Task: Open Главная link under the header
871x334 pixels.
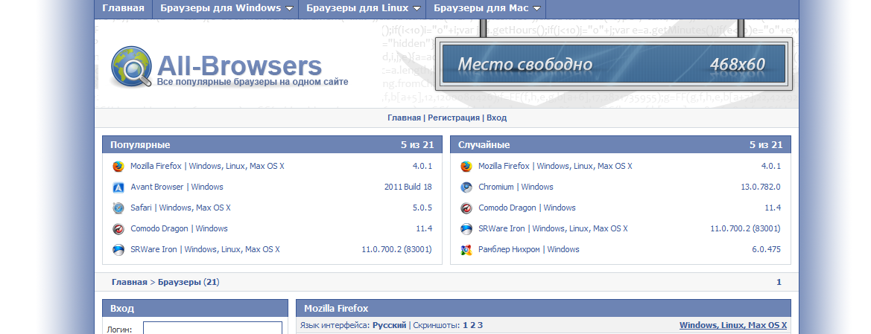Action: [x=404, y=118]
